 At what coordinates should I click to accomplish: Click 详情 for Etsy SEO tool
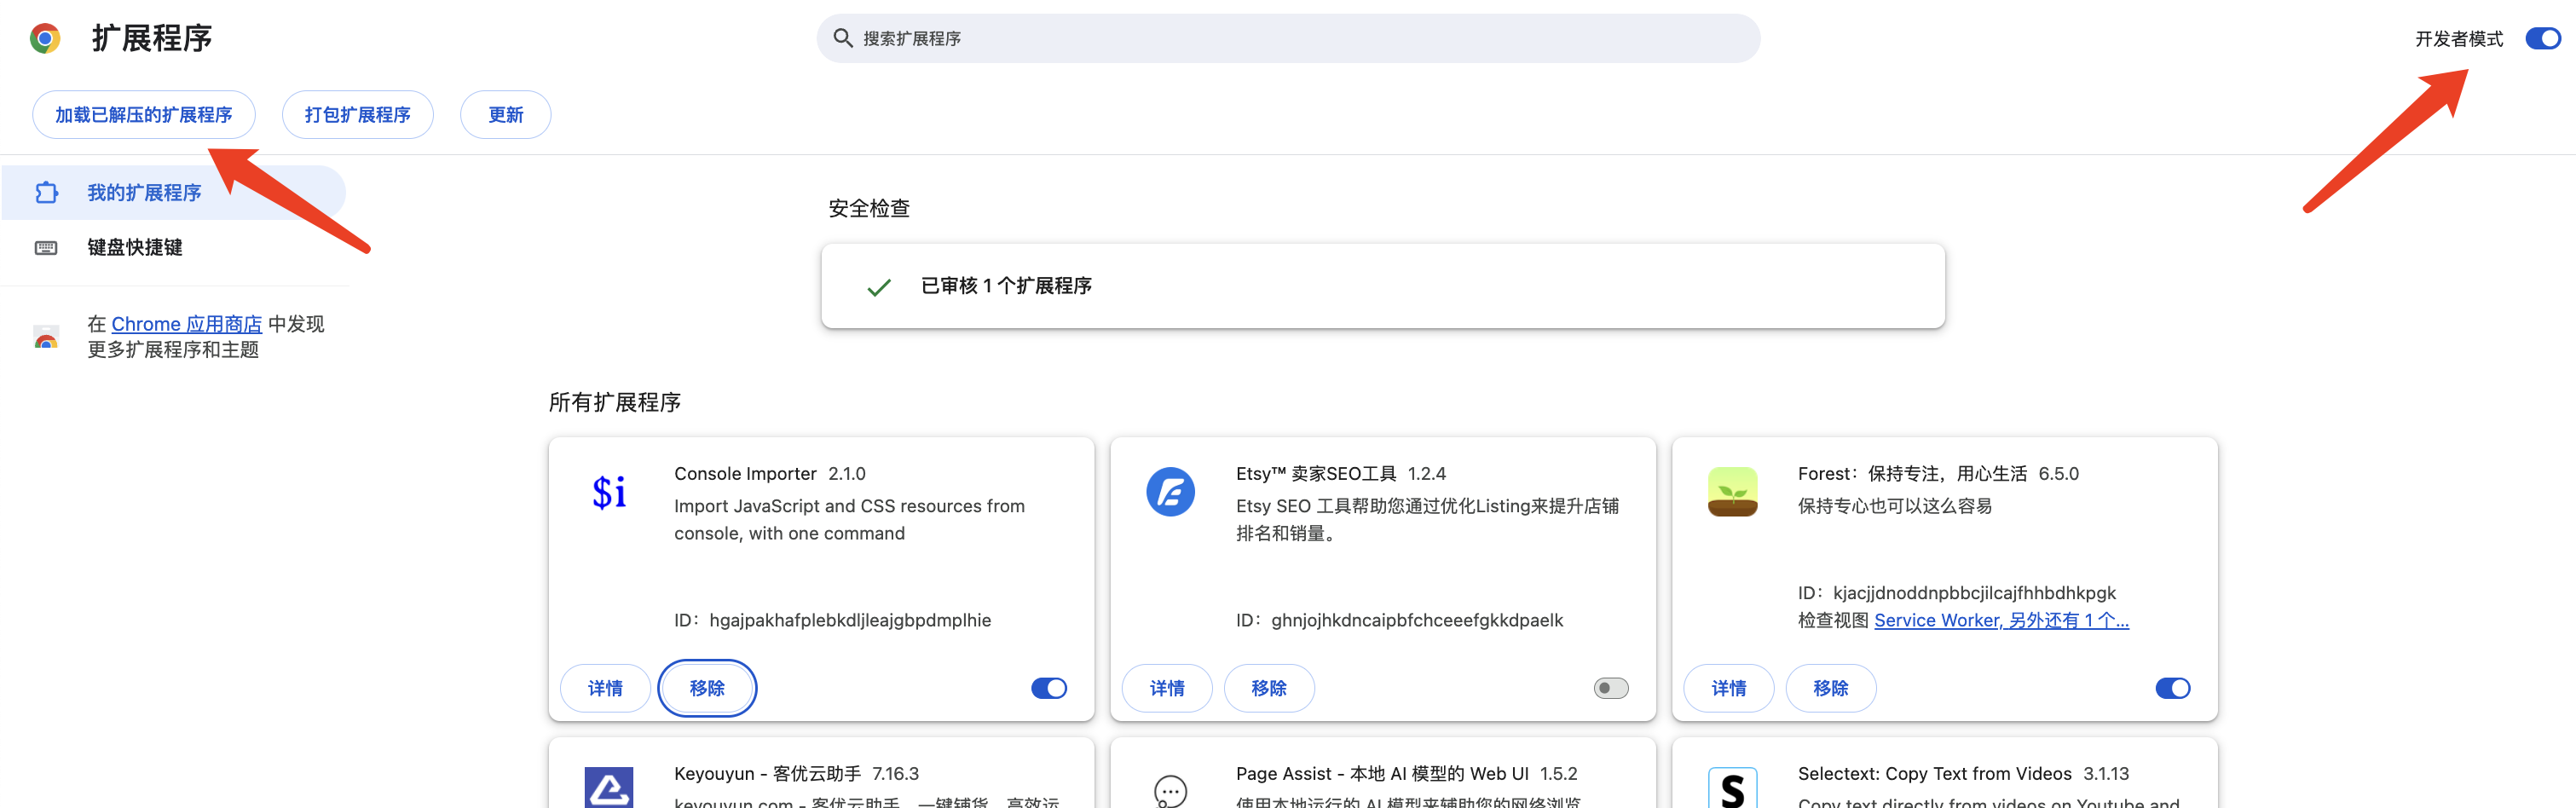click(x=1166, y=688)
